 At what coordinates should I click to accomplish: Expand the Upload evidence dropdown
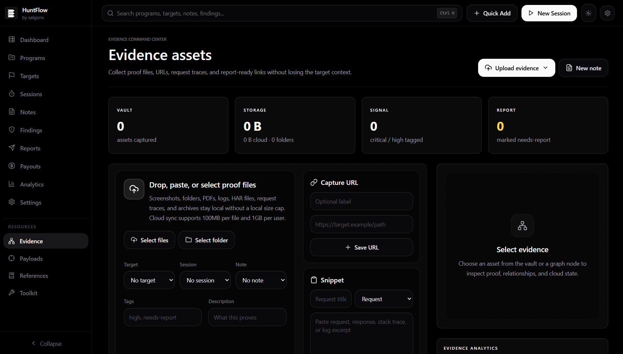point(517,68)
